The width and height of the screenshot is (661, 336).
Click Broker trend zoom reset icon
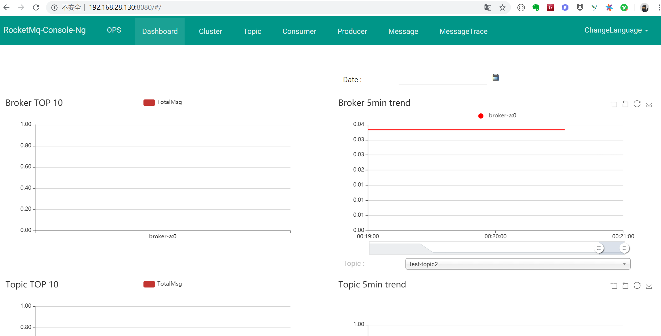pyautogui.click(x=626, y=104)
